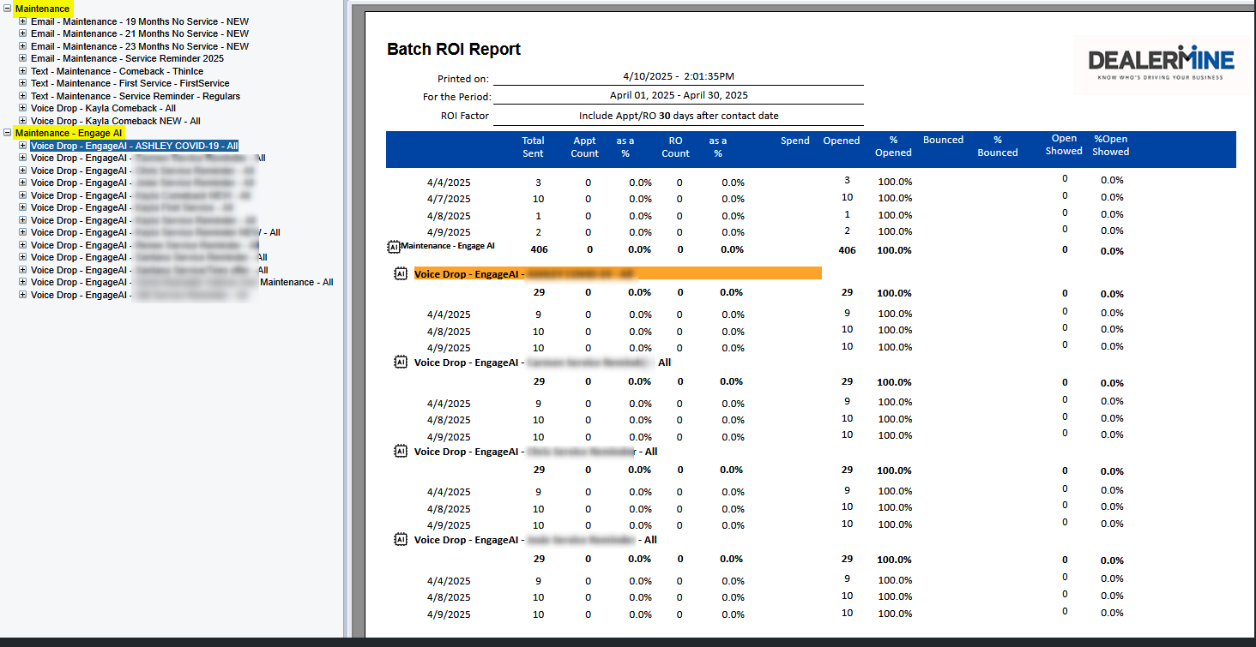Click the orange-highlighted Voice Drop - EngageAI report heading

click(618, 274)
